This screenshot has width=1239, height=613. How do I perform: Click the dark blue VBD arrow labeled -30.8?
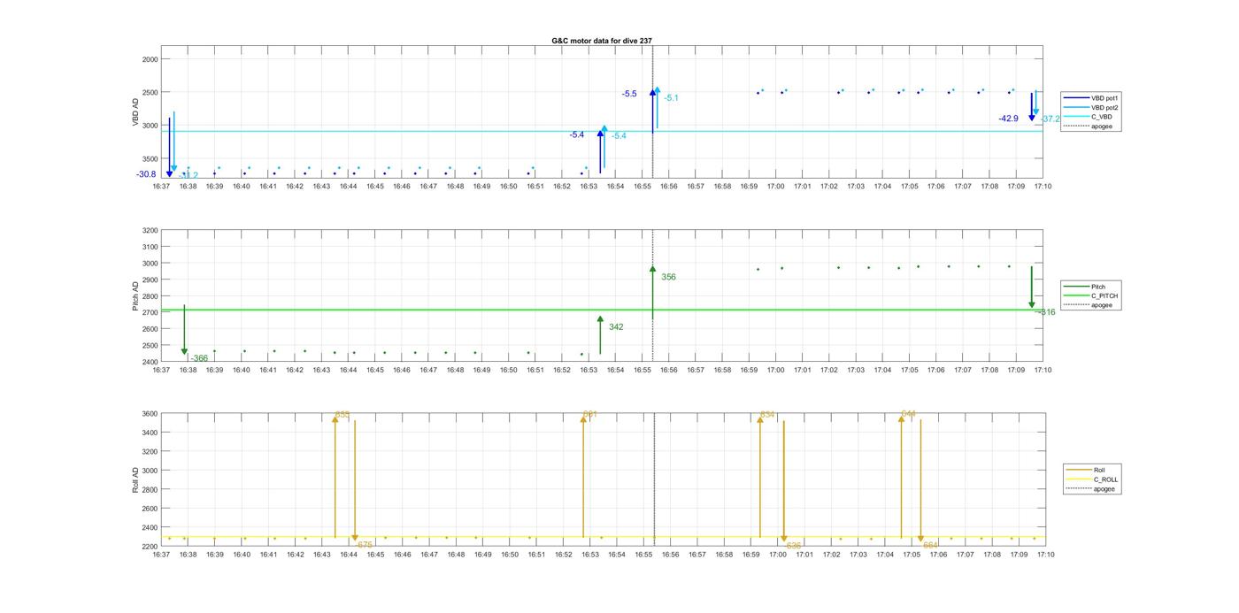click(169, 147)
